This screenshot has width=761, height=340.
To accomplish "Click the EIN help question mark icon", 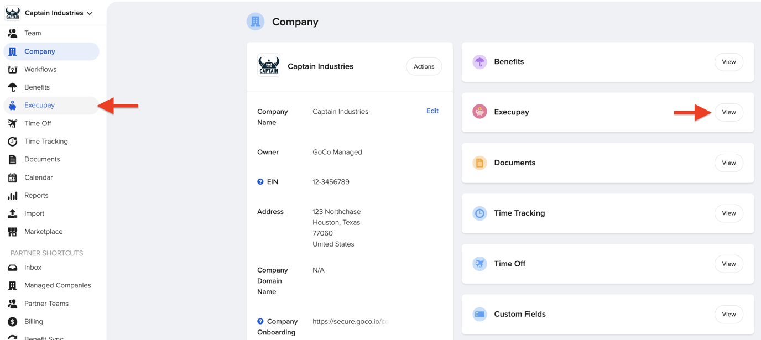I will pos(260,182).
